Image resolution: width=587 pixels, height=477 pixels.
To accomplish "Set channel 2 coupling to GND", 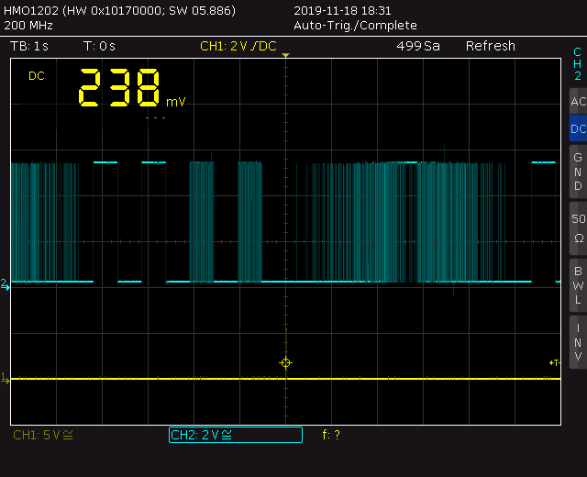I will pyautogui.click(x=579, y=172).
